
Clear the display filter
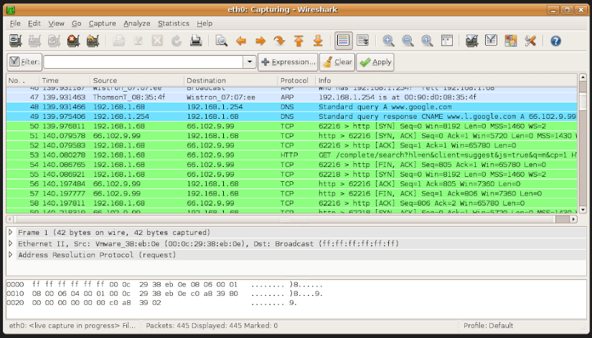tap(337, 62)
